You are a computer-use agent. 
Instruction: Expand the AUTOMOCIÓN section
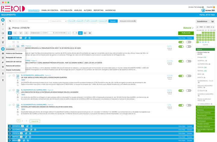coord(10,130)
